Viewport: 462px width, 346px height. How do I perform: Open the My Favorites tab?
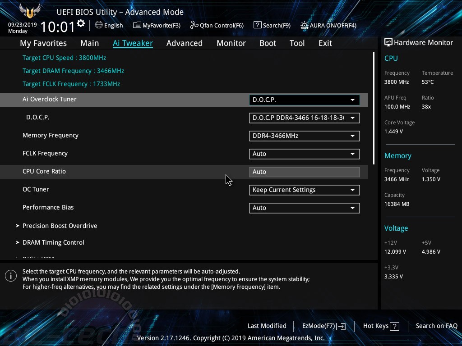pyautogui.click(x=43, y=43)
